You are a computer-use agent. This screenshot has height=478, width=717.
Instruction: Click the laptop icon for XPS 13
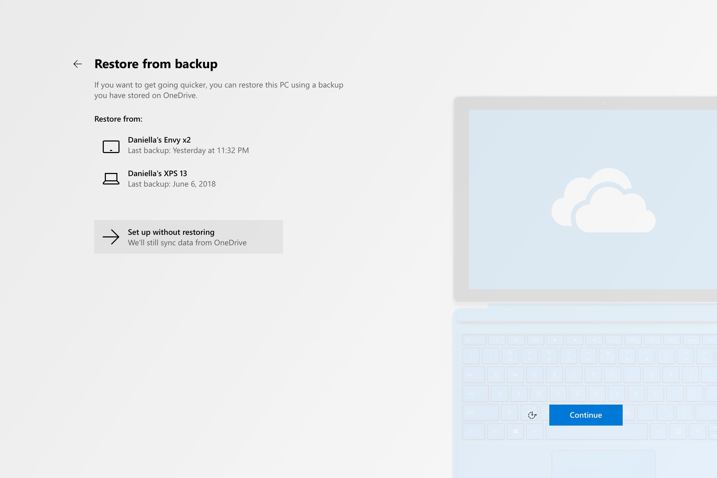pos(111,179)
